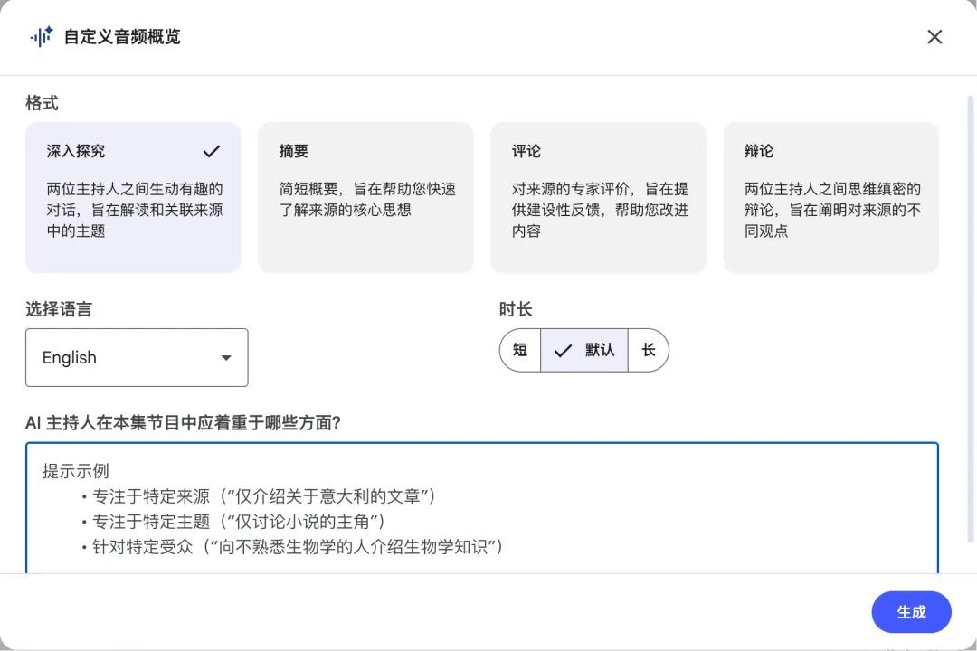Click the audio overview sparkle icon
Viewport: 977px width, 651px height.
pos(42,36)
